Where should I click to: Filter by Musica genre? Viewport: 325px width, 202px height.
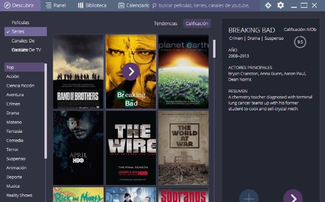[13, 186]
